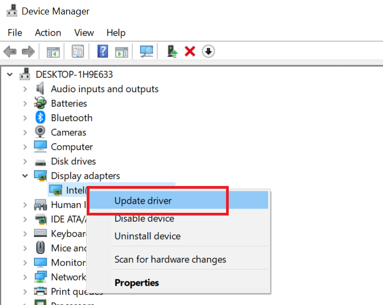
Task: Click the Disk drives icon
Action: pos(40,162)
